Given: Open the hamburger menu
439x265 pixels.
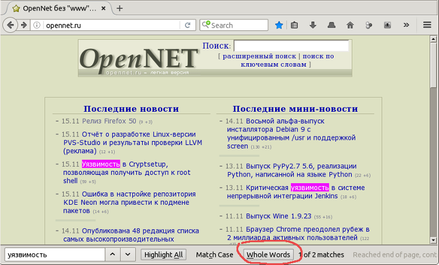Looking at the screenshot, I should click(427, 25).
